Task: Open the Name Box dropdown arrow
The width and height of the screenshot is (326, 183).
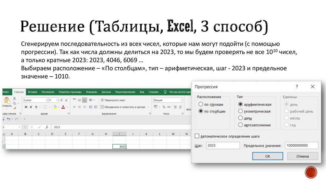Action: click(20, 127)
